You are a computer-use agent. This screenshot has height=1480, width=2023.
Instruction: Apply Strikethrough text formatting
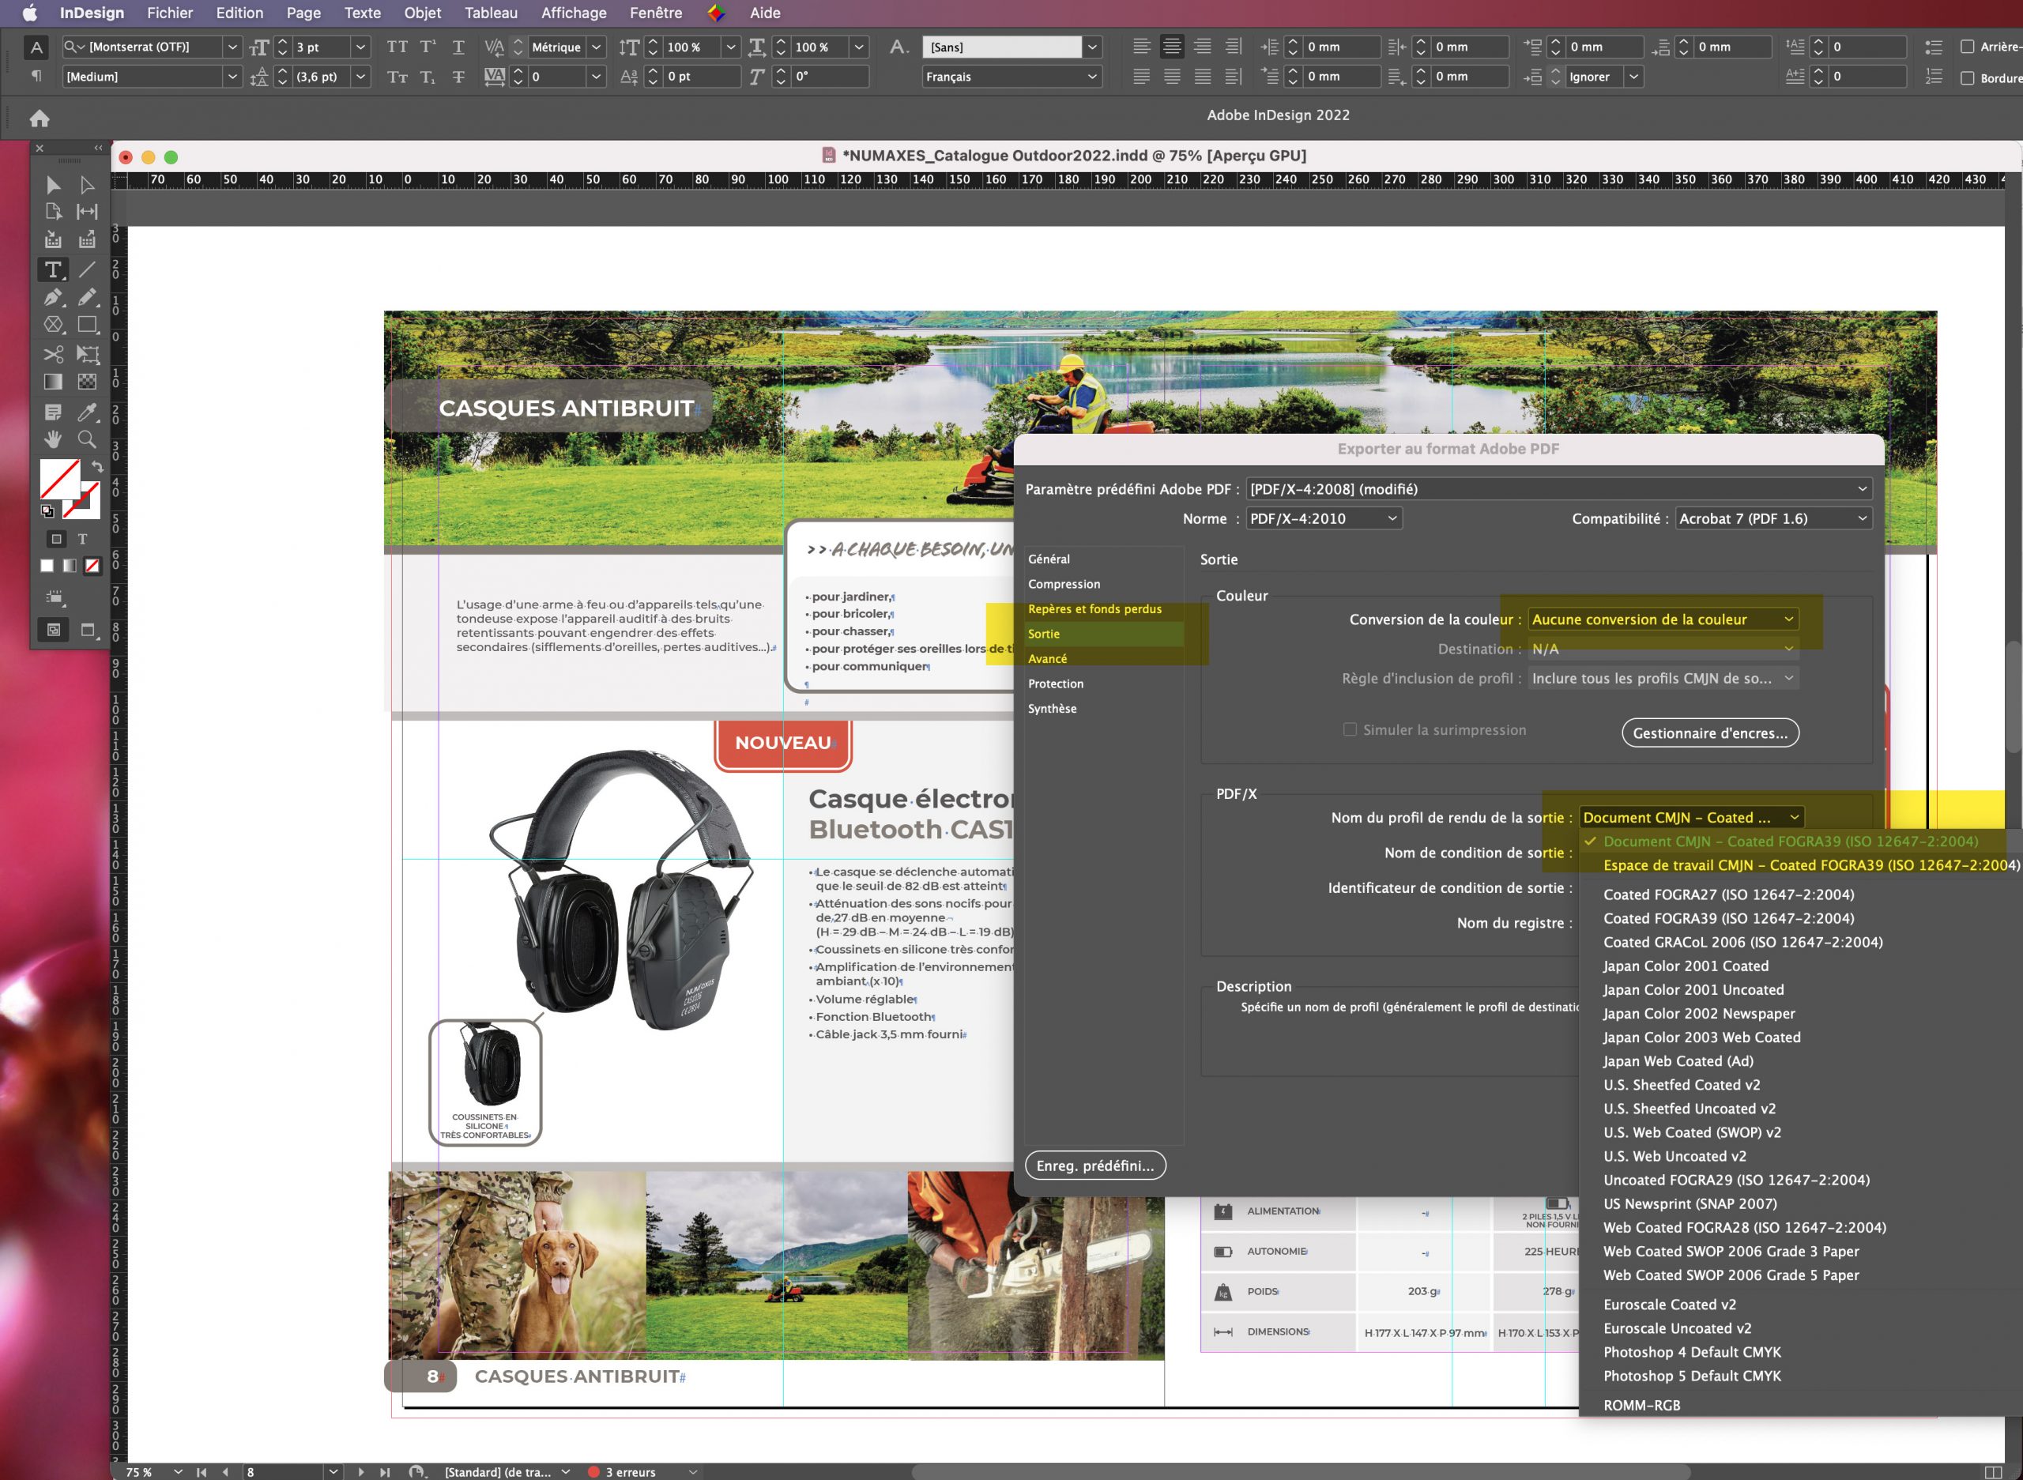coord(458,77)
